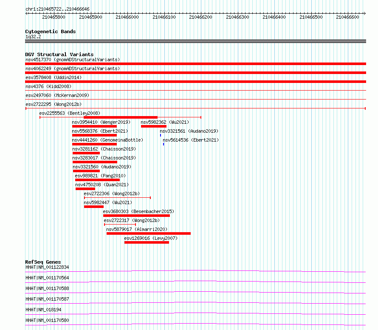Select nsv4441260 (GenomeinaBottle) label

point(107,140)
